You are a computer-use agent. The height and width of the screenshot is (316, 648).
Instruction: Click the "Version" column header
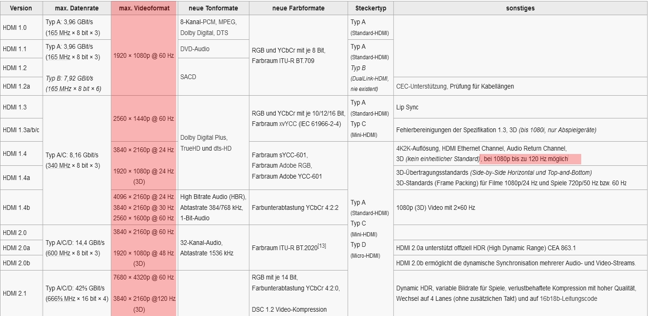(21, 8)
